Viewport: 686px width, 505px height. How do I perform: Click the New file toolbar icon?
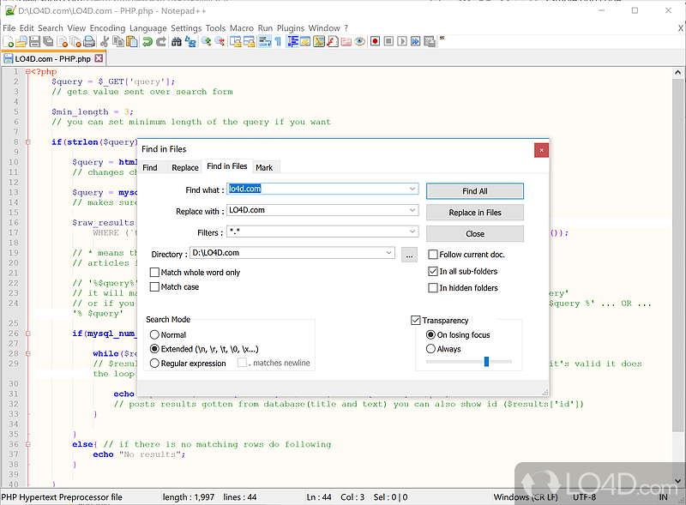pyautogui.click(x=8, y=41)
